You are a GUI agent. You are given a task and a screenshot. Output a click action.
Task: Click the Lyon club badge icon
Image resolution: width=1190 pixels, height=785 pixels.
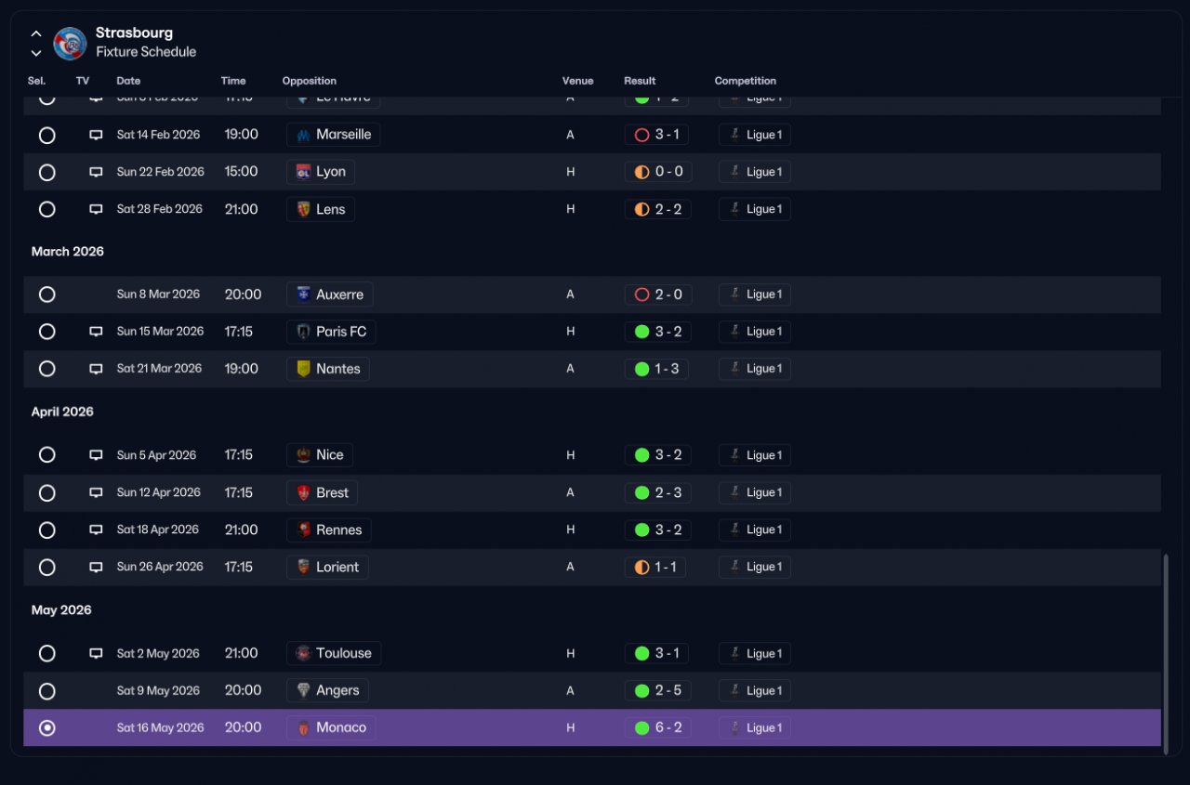click(x=303, y=172)
